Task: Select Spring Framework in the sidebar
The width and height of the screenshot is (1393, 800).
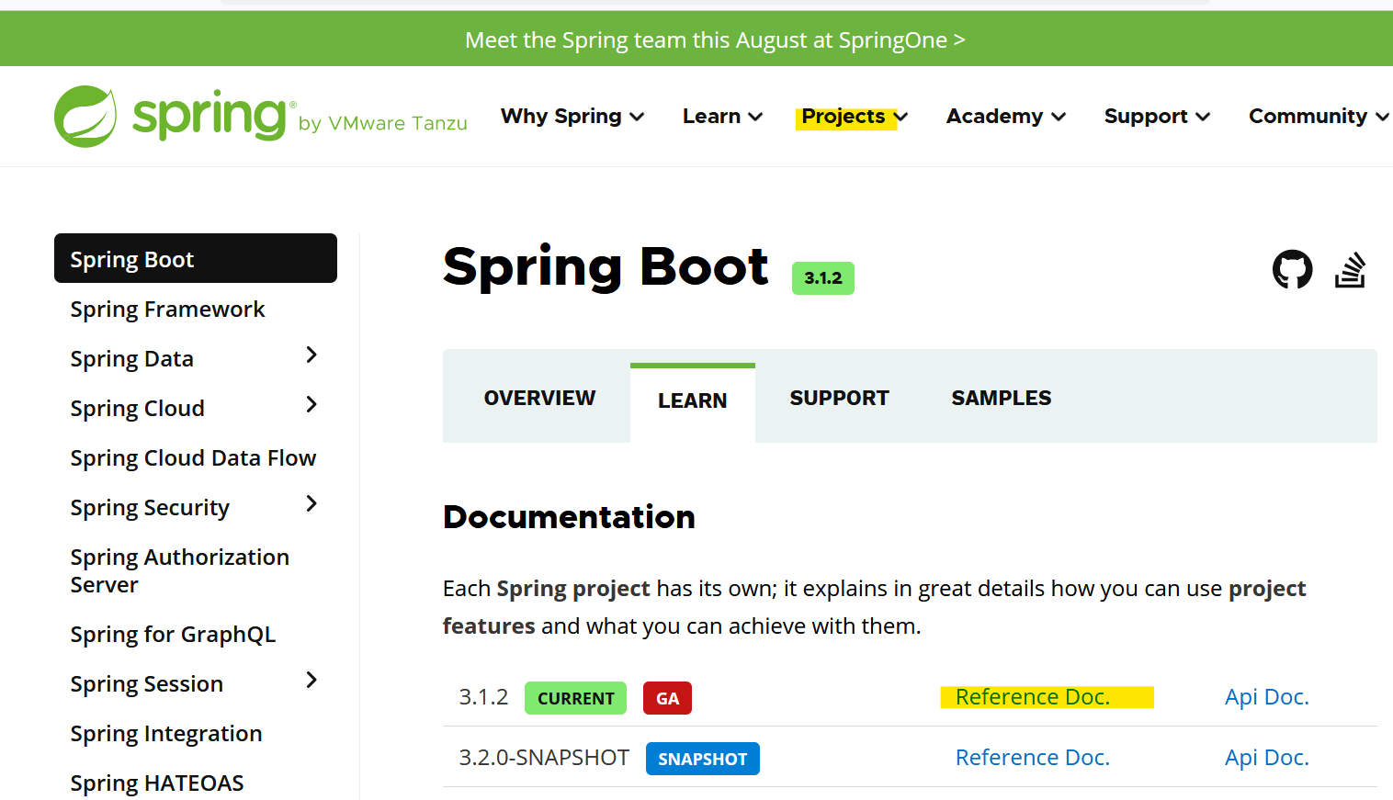Action: pos(167,310)
